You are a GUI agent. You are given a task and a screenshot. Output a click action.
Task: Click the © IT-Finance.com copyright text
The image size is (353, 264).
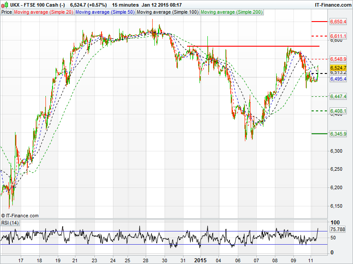[x=20, y=216]
